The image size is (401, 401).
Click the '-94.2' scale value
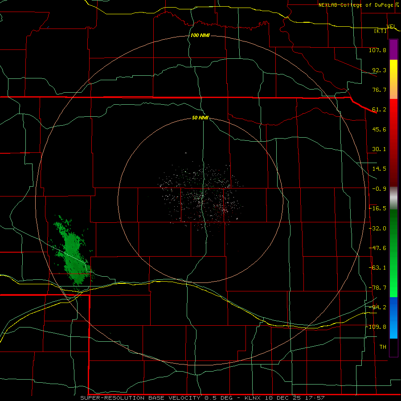tap(377, 307)
